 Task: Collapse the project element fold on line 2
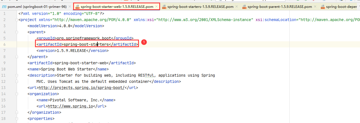click(x=17, y=20)
